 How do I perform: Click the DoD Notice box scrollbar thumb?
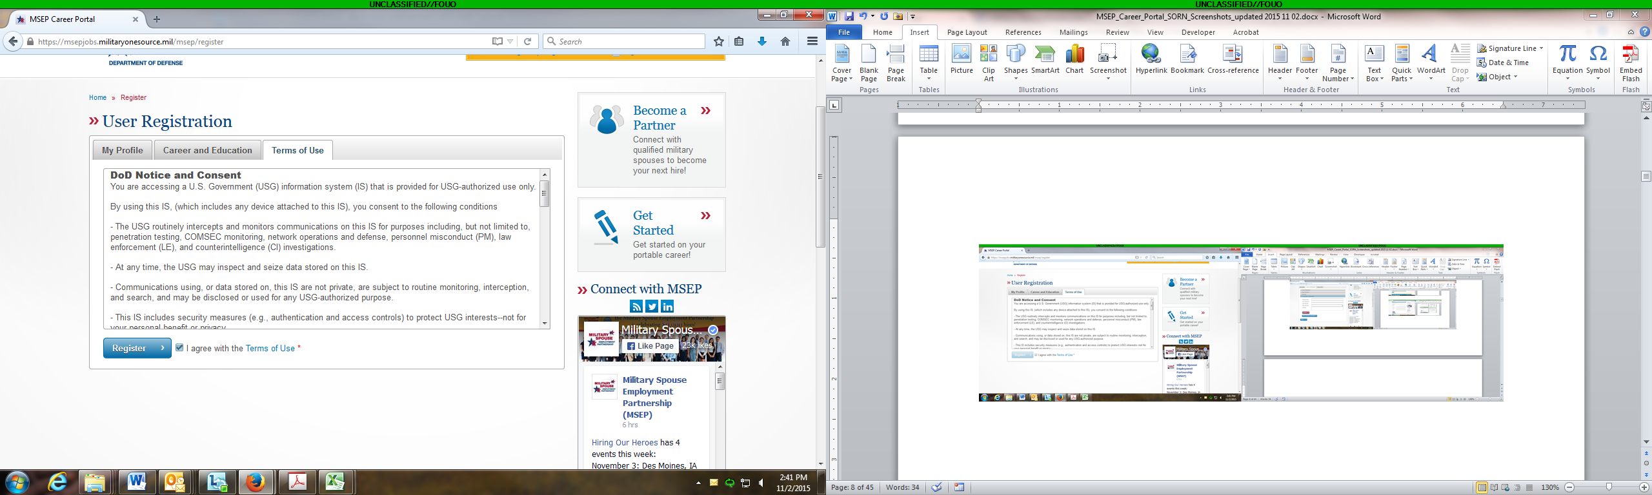click(545, 193)
